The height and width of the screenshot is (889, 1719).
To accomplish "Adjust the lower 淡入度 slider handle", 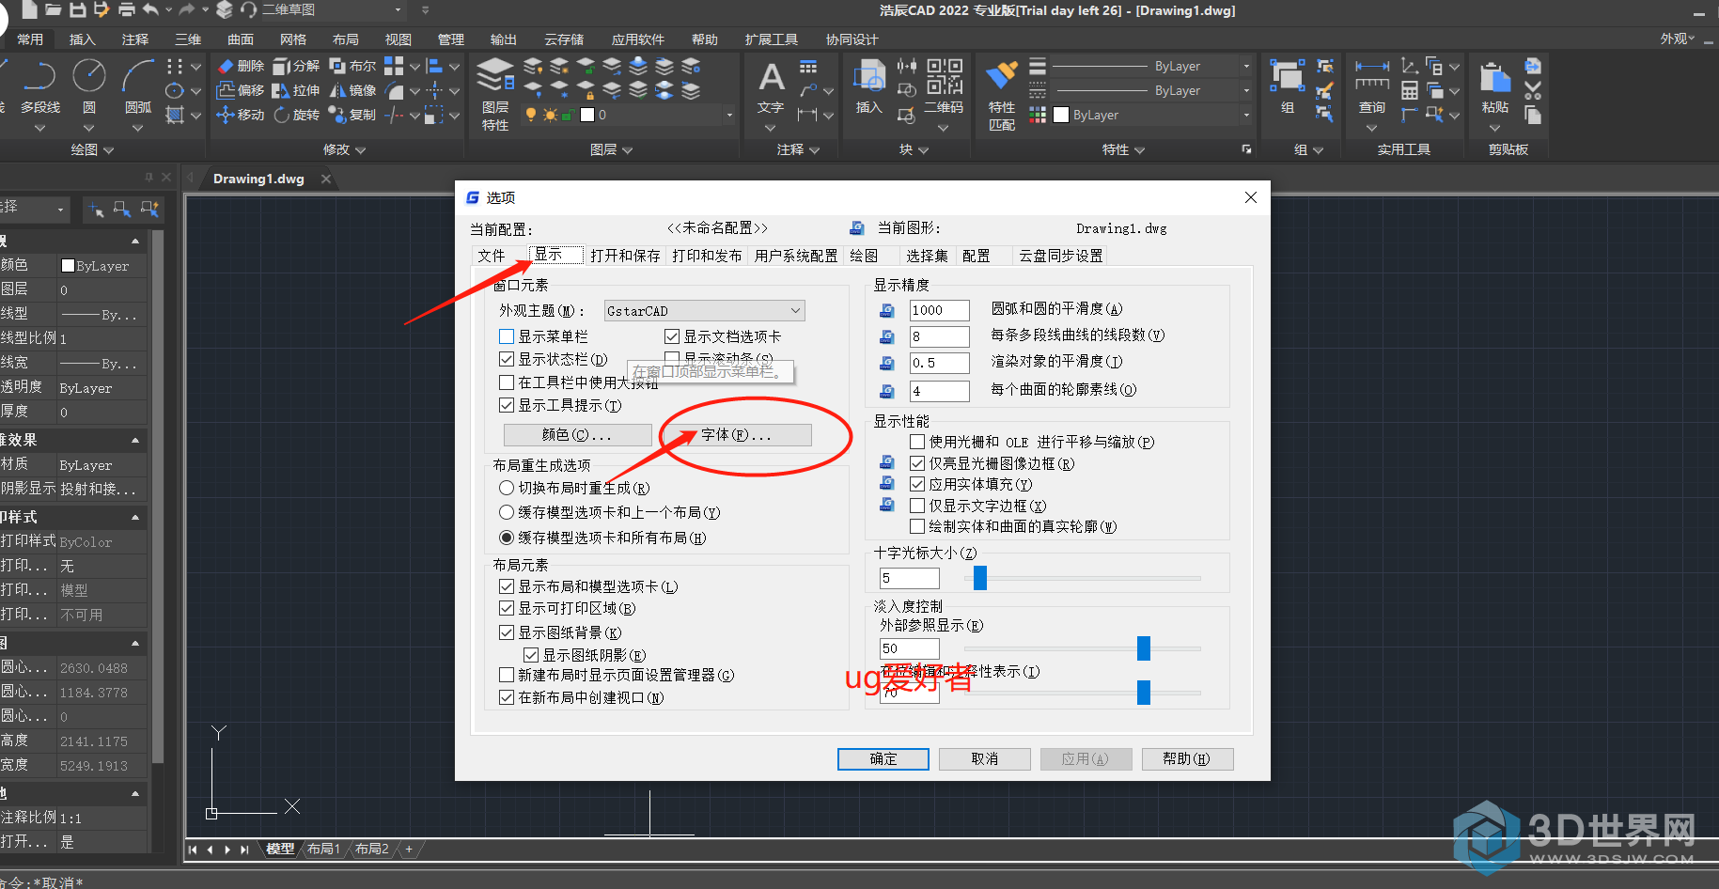I will tap(1144, 693).
